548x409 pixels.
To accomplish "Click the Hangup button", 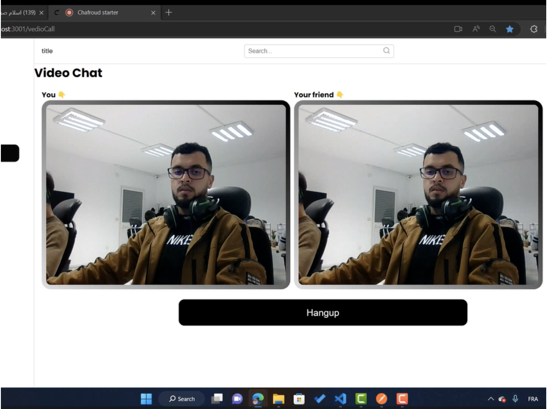I will [x=323, y=312].
